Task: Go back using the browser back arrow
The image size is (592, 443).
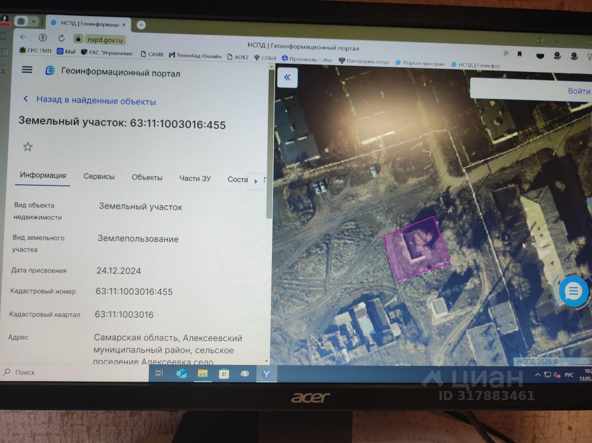Action: point(23,37)
